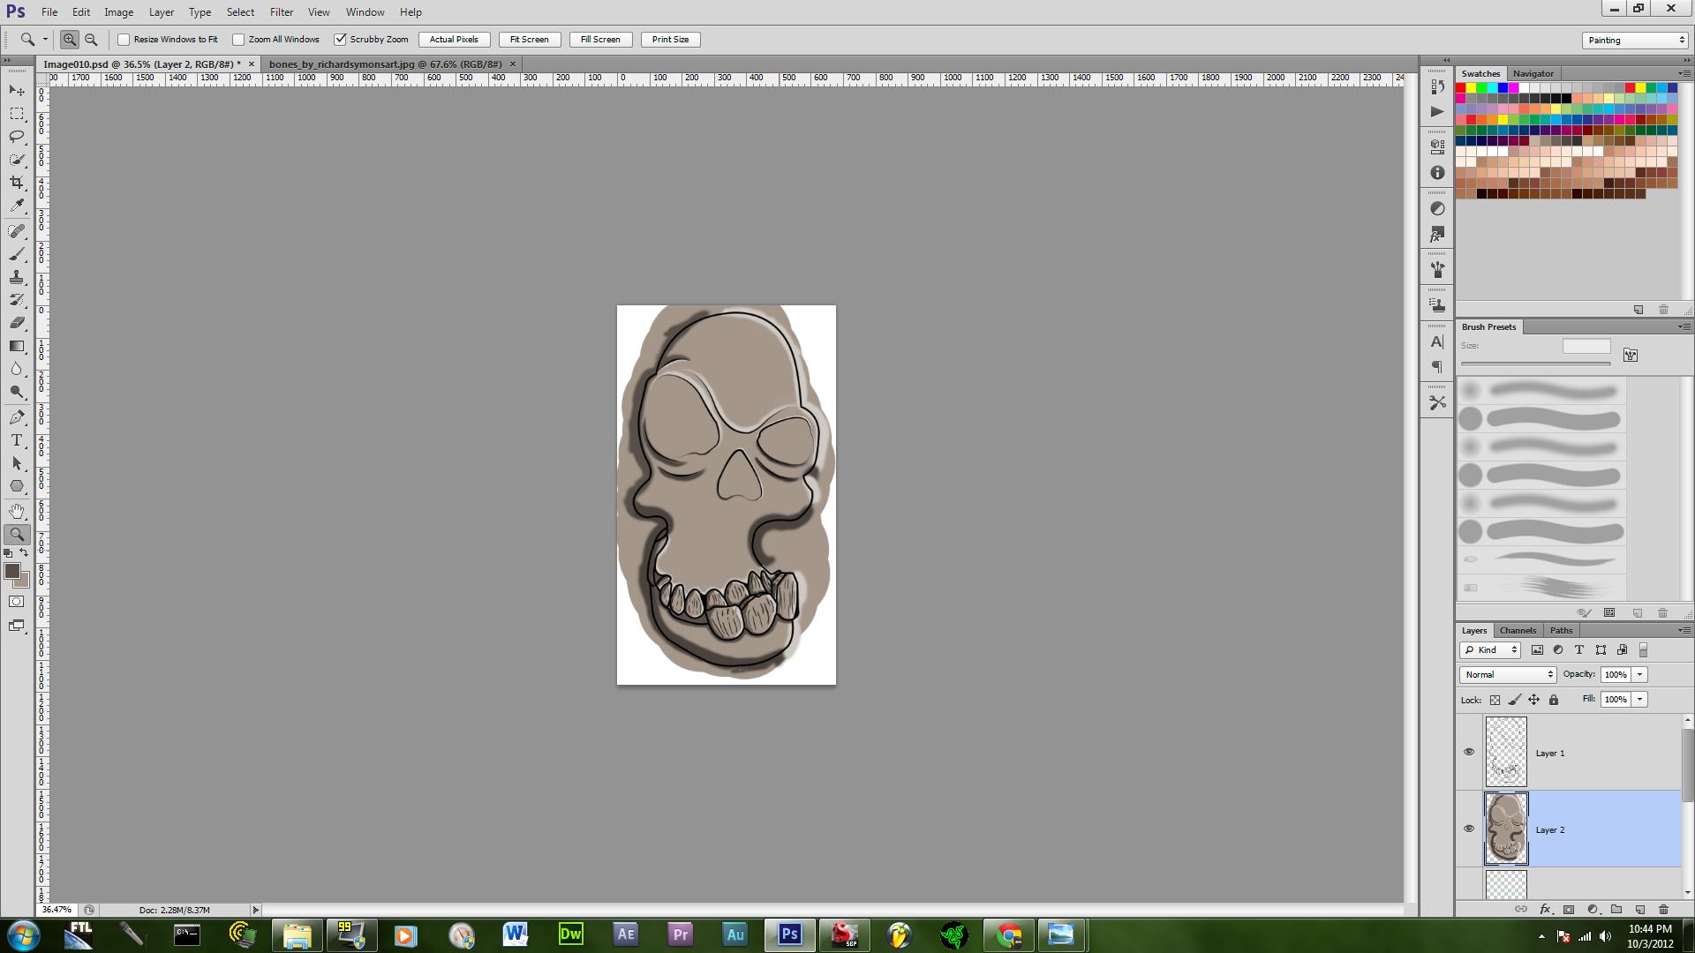The height and width of the screenshot is (953, 1695).
Task: Create new adjustment layer icon
Action: tap(1593, 909)
